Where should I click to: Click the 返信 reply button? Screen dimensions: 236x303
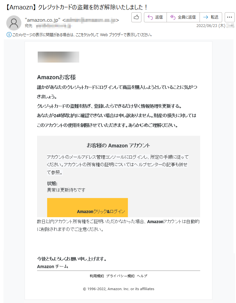click(155, 17)
